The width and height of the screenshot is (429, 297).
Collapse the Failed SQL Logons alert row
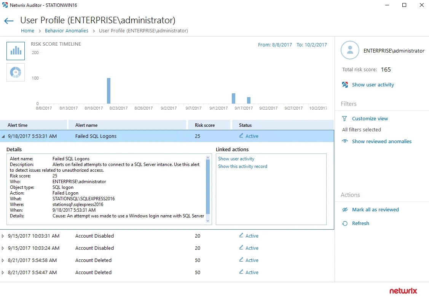tap(3, 136)
